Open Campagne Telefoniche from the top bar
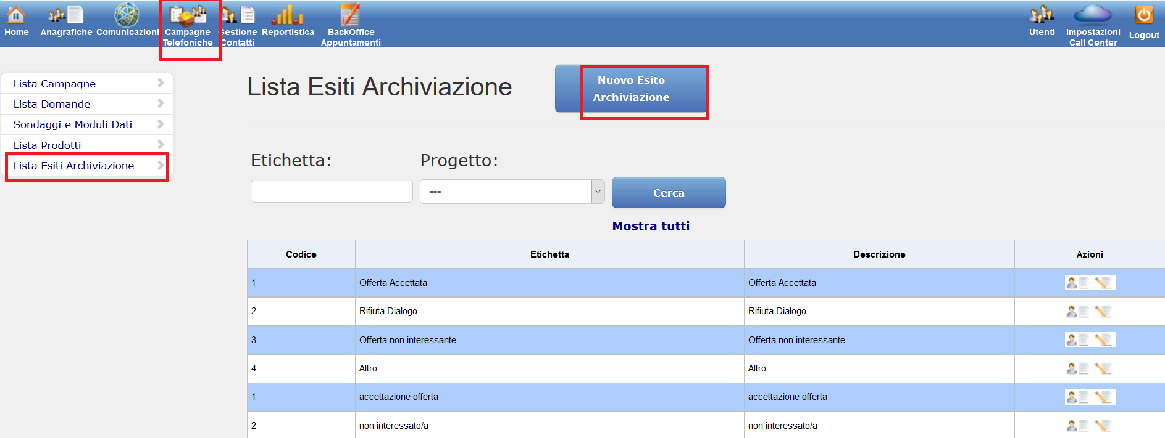This screenshot has height=438, width=1165. [188, 25]
